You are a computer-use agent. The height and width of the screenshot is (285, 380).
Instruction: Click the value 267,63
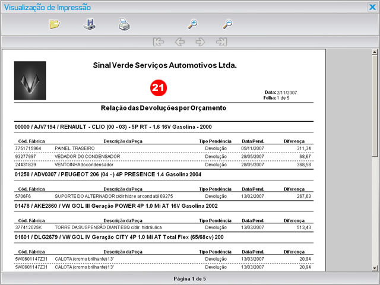tap(304, 196)
